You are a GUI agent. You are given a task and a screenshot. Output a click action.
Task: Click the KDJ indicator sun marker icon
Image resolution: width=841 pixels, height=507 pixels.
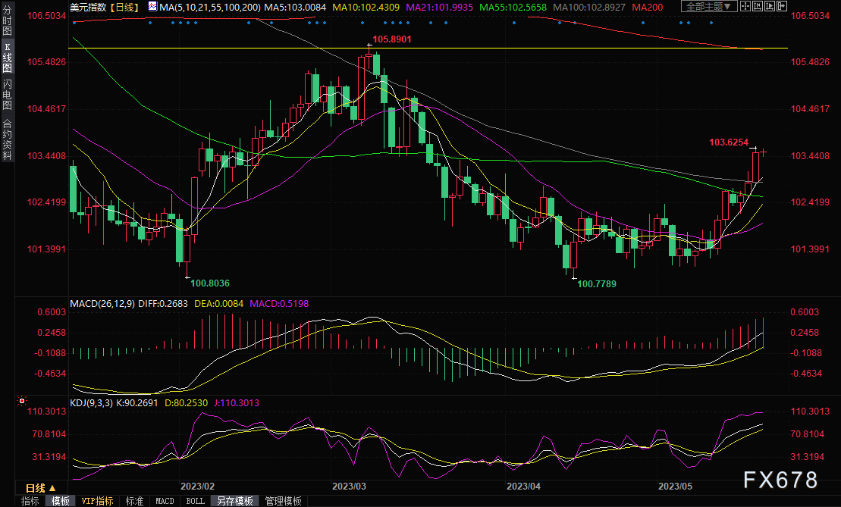point(22,401)
